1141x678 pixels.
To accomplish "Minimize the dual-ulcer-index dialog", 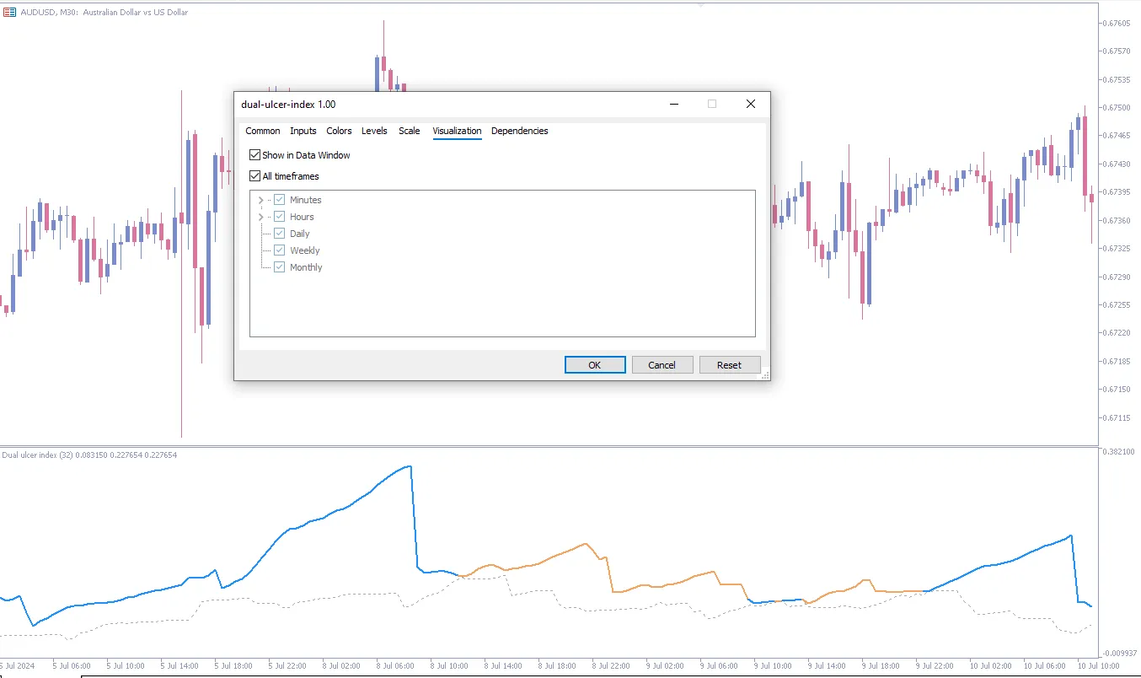I will click(x=674, y=104).
